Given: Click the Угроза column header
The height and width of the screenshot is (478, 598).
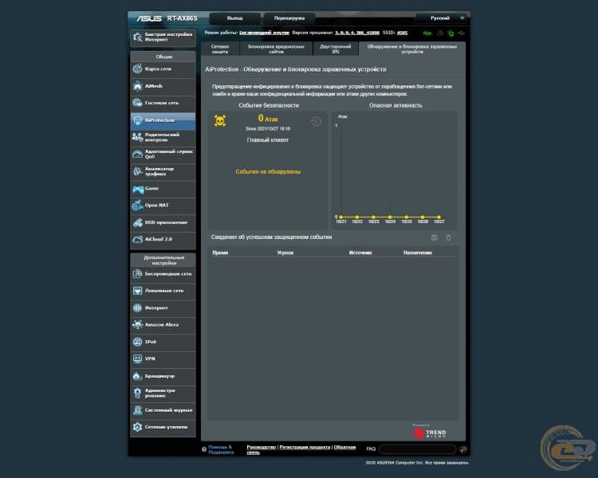Looking at the screenshot, I should pyautogui.click(x=285, y=253).
